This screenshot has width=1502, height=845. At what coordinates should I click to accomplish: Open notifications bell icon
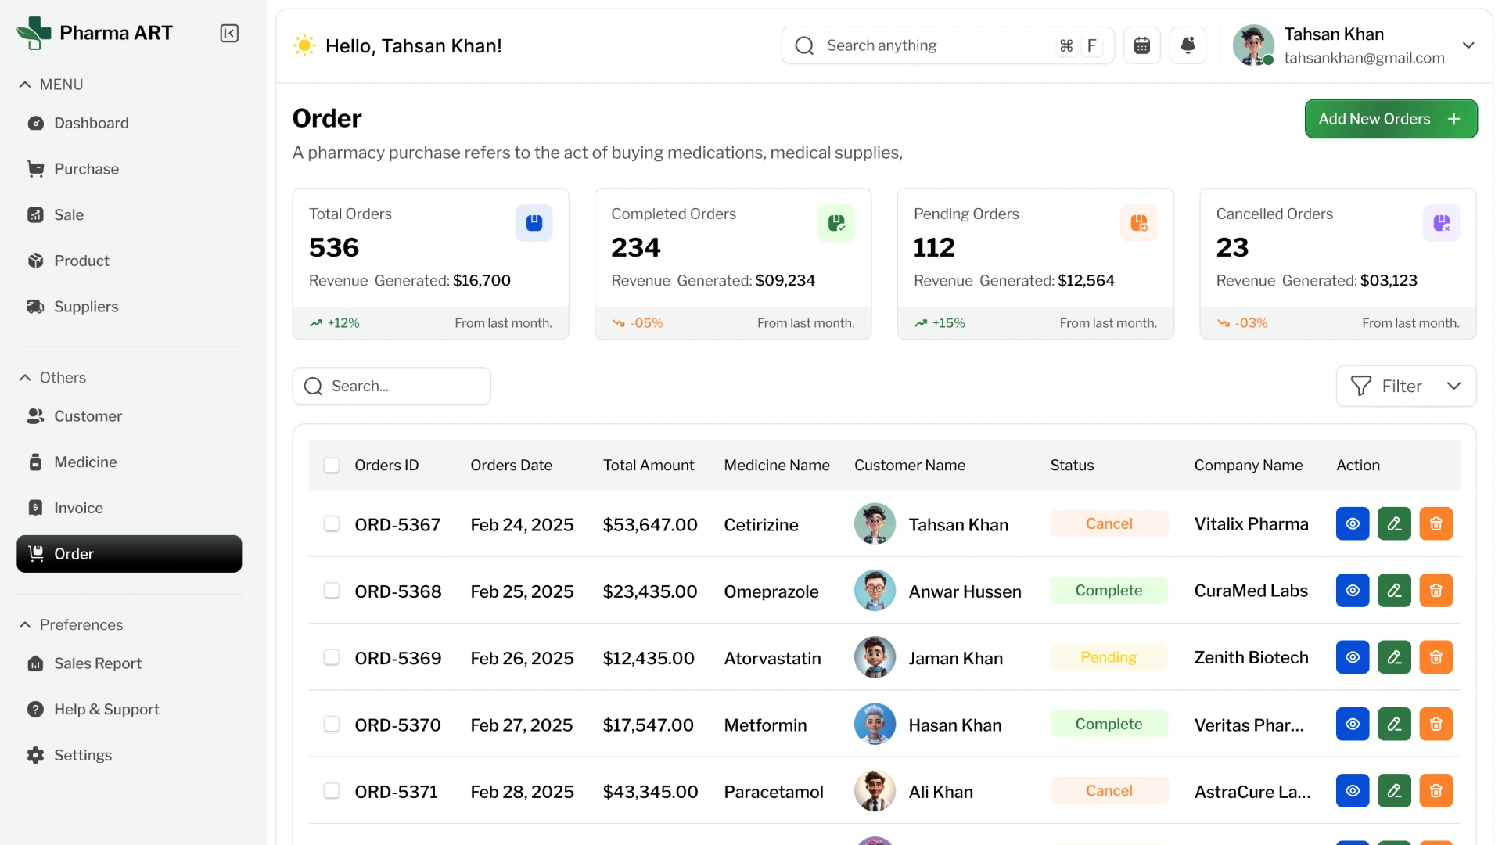pos(1188,45)
